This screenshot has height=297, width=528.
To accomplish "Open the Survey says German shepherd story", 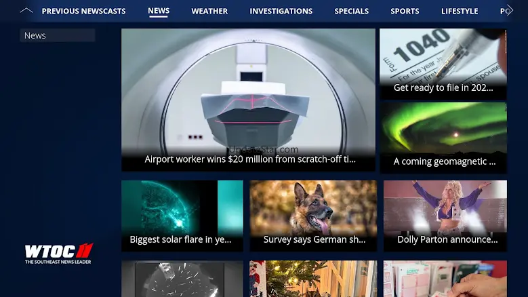I will [x=313, y=216].
